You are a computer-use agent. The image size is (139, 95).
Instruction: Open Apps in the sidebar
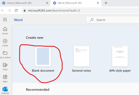(x=5, y=79)
